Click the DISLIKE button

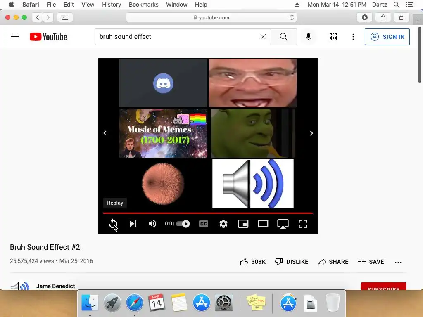292,262
